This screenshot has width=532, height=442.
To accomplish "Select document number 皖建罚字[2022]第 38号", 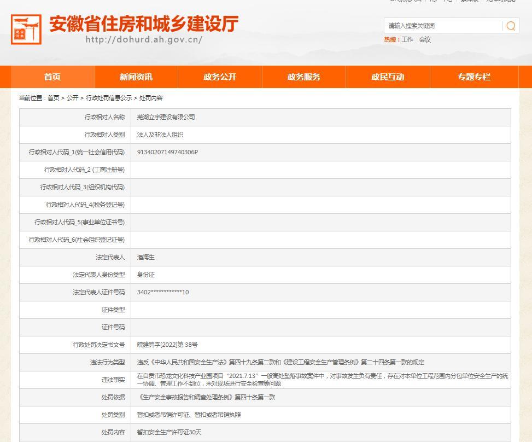I will pyautogui.click(x=167, y=345).
